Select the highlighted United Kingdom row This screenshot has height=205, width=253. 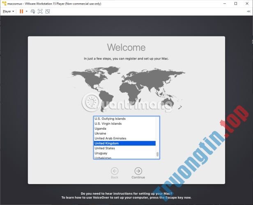pos(124,143)
